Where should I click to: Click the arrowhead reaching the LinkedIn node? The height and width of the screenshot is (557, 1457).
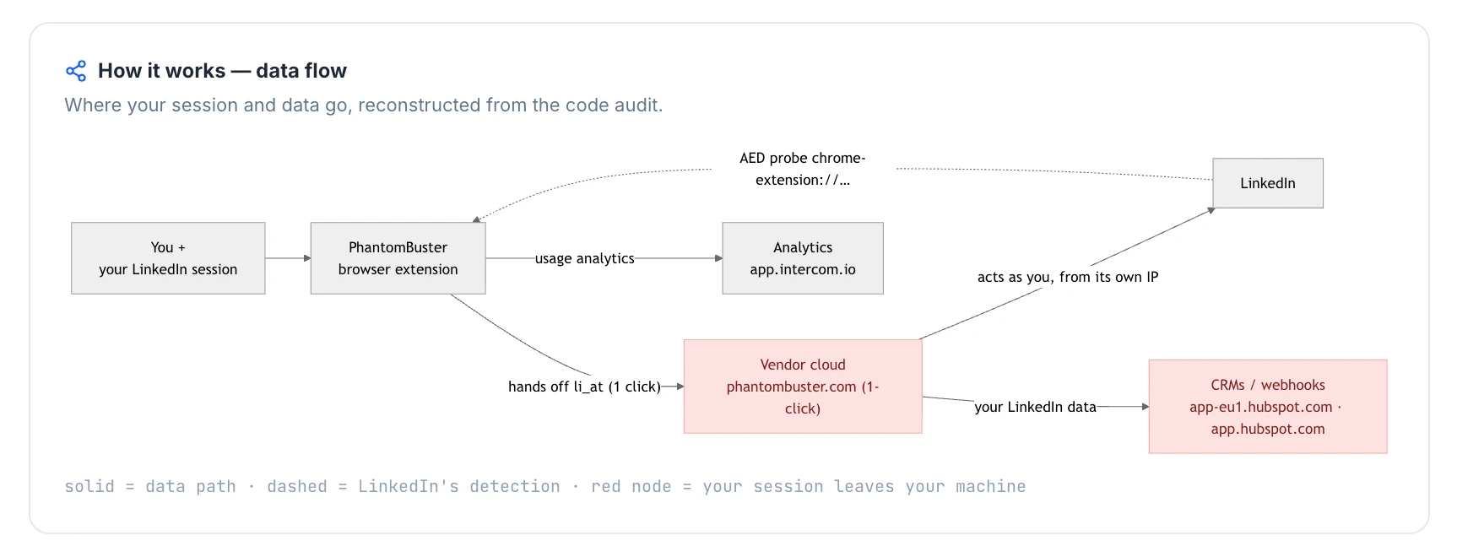click(1211, 210)
